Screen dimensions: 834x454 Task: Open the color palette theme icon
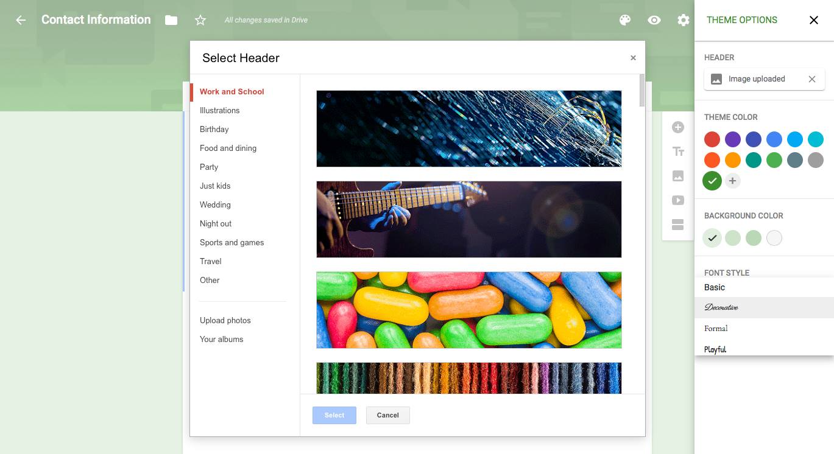click(624, 20)
